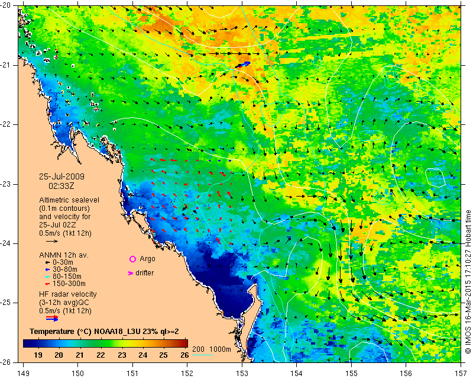Screen dimensions: 473x379
Task: Click the red and blue HF radar scale arrows
Action: coord(52,318)
